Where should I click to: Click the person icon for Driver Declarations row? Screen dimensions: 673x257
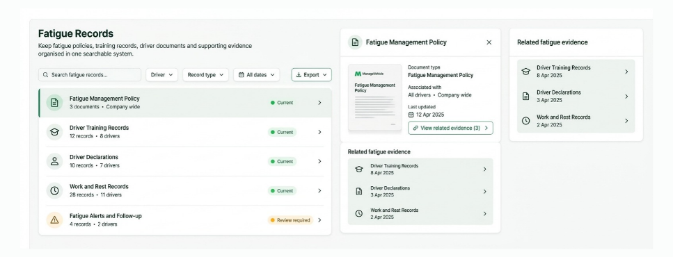click(54, 161)
